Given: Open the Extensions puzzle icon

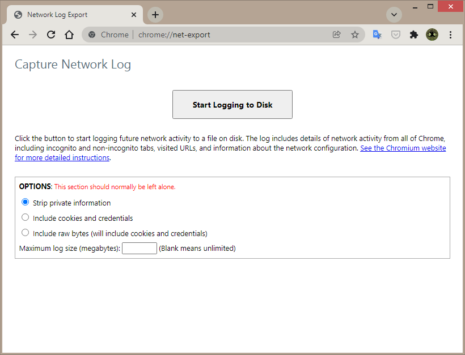Looking at the screenshot, I should click(414, 35).
